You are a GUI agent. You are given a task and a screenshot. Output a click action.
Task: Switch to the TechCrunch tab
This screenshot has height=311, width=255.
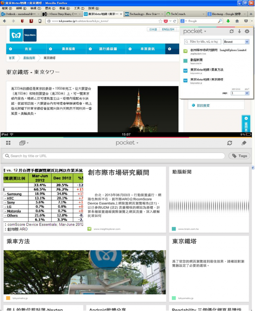tap(185, 14)
